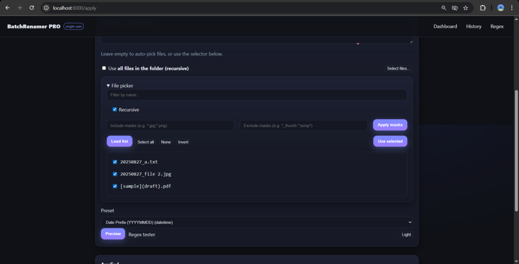Click the BatchRenamer PRO logo

[34, 26]
